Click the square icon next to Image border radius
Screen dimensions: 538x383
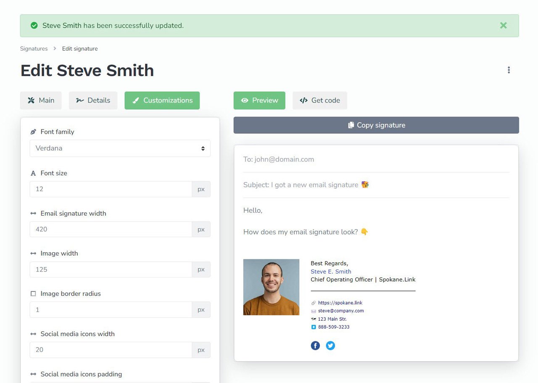point(34,294)
